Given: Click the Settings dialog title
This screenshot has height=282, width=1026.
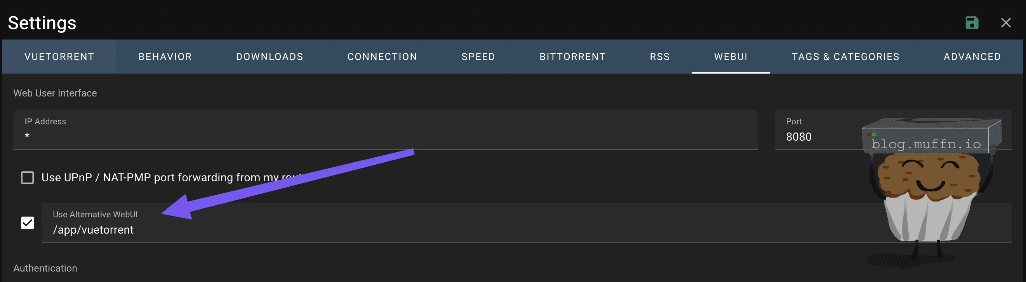Looking at the screenshot, I should 42,23.
